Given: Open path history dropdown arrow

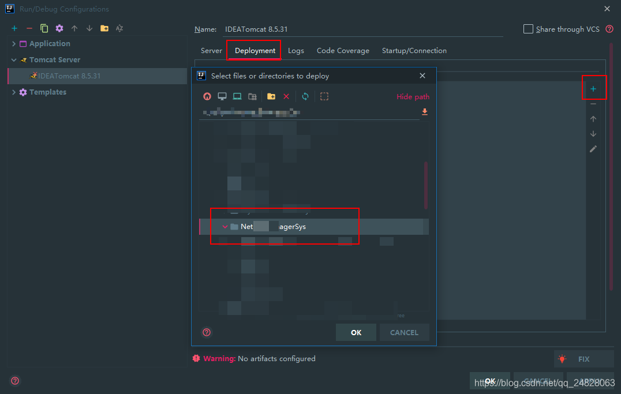Looking at the screenshot, I should 425,112.
